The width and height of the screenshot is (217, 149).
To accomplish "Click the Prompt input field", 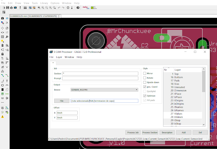I will [100, 78].
